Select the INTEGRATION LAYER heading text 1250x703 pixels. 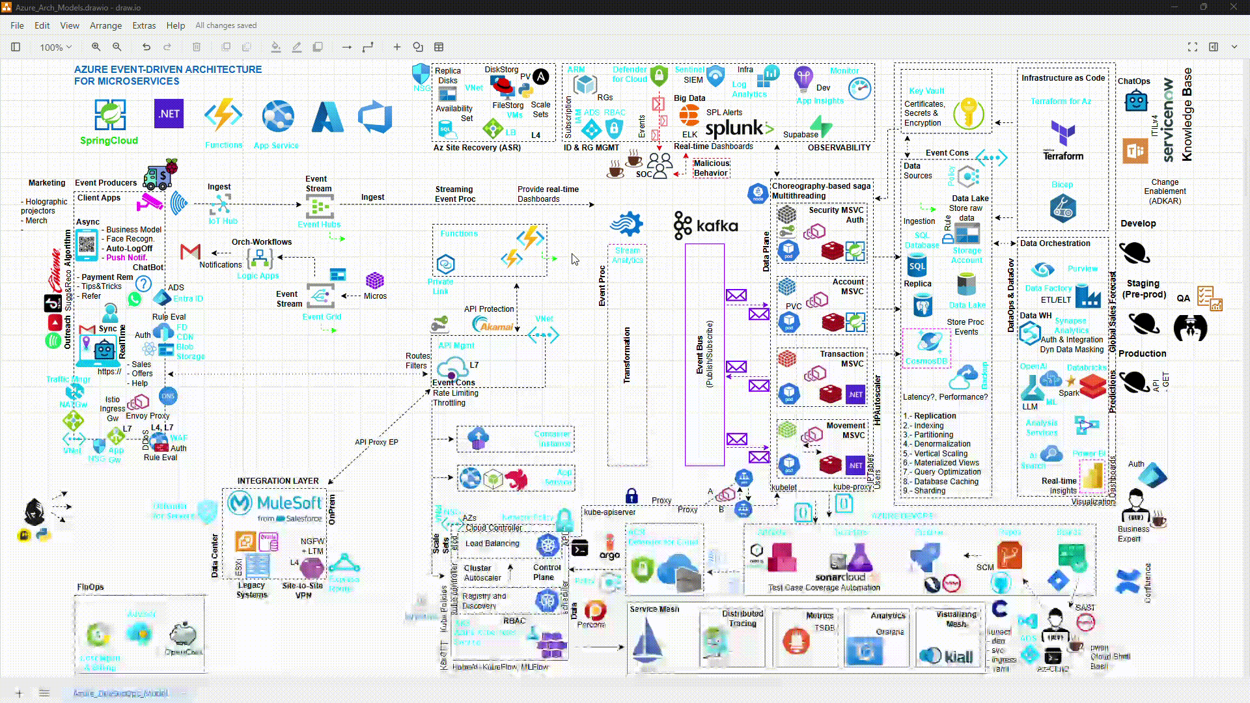pos(278,481)
